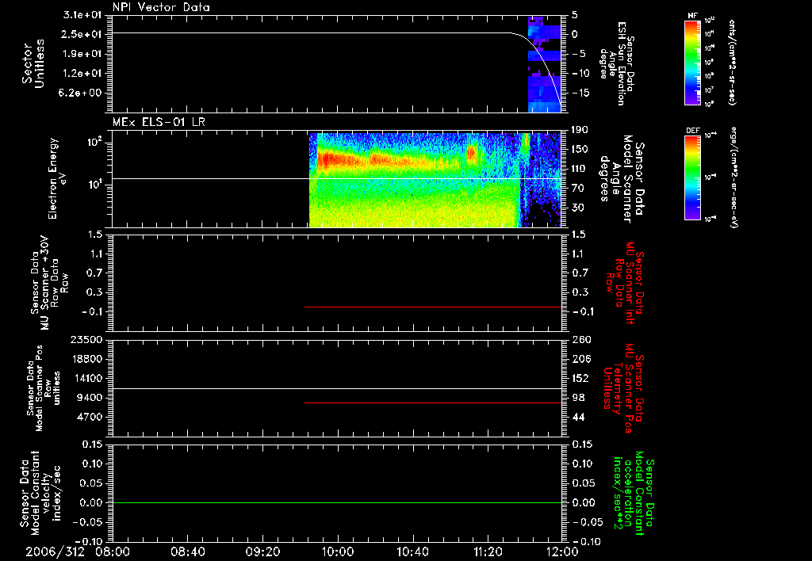This screenshot has width=812, height=561.
Task: Click the red "MU Scanner Inh Raw Data" title
Action: 625,283
